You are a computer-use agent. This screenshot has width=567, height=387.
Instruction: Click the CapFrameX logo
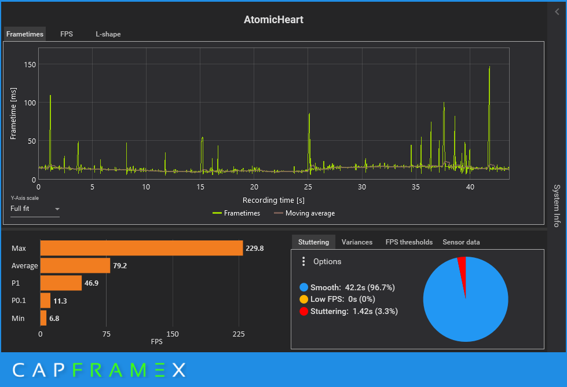coord(99,370)
